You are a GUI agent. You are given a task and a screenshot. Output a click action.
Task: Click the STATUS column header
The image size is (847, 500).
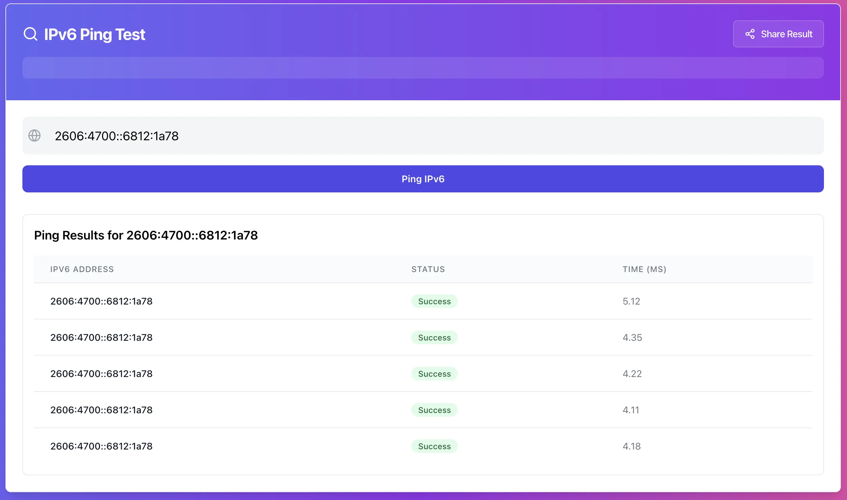tap(428, 269)
